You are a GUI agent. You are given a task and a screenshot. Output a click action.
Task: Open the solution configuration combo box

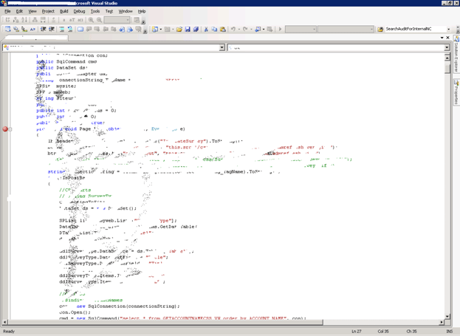(x=301, y=29)
